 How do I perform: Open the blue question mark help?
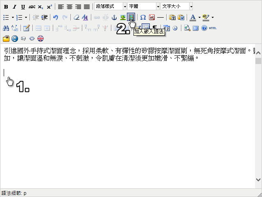click(x=204, y=28)
